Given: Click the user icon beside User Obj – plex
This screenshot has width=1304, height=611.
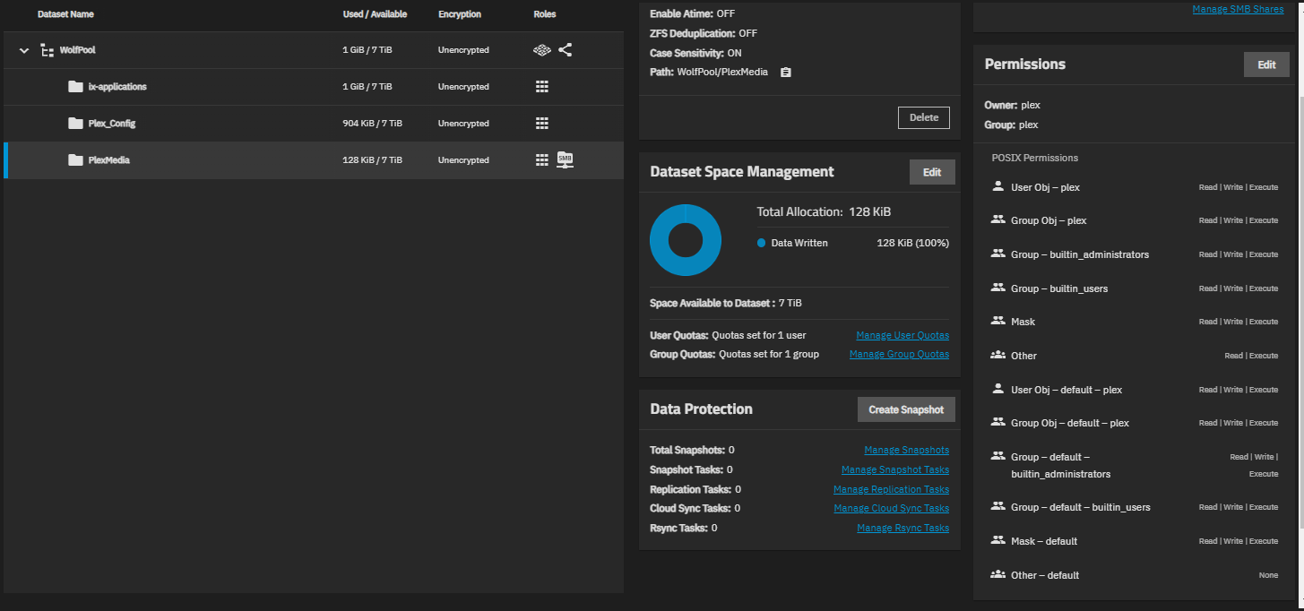Looking at the screenshot, I should point(997,187).
